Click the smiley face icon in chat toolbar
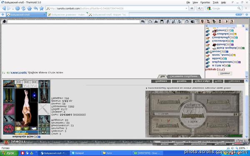 pyautogui.click(x=187, y=22)
